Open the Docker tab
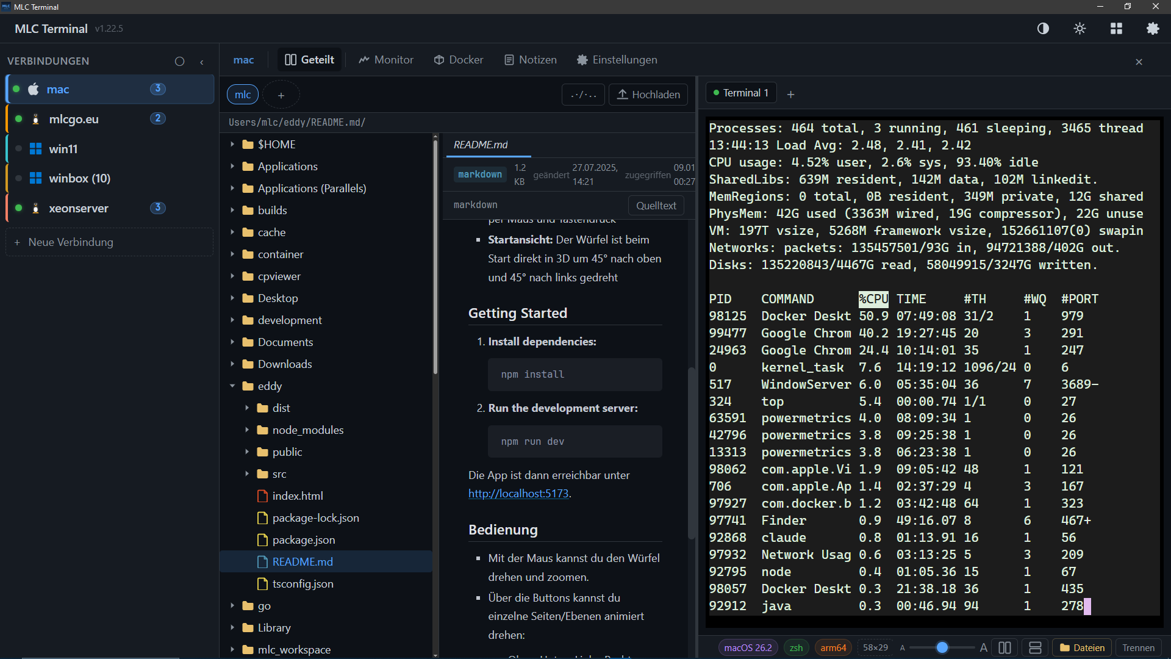This screenshot has width=1171, height=659. 458,59
